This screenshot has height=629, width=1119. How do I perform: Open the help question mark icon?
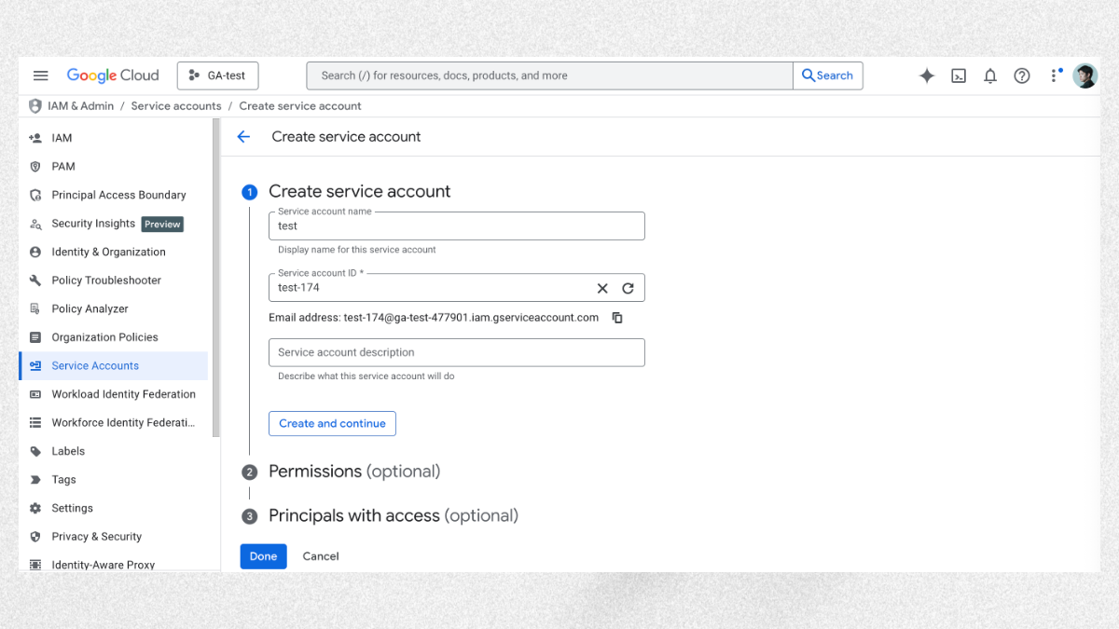[x=1022, y=76]
